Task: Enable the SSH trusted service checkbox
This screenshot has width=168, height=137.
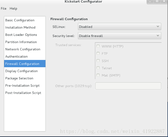Action: coord(98,61)
